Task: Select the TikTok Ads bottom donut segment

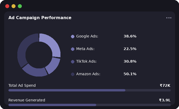Action: (x=35, y=71)
